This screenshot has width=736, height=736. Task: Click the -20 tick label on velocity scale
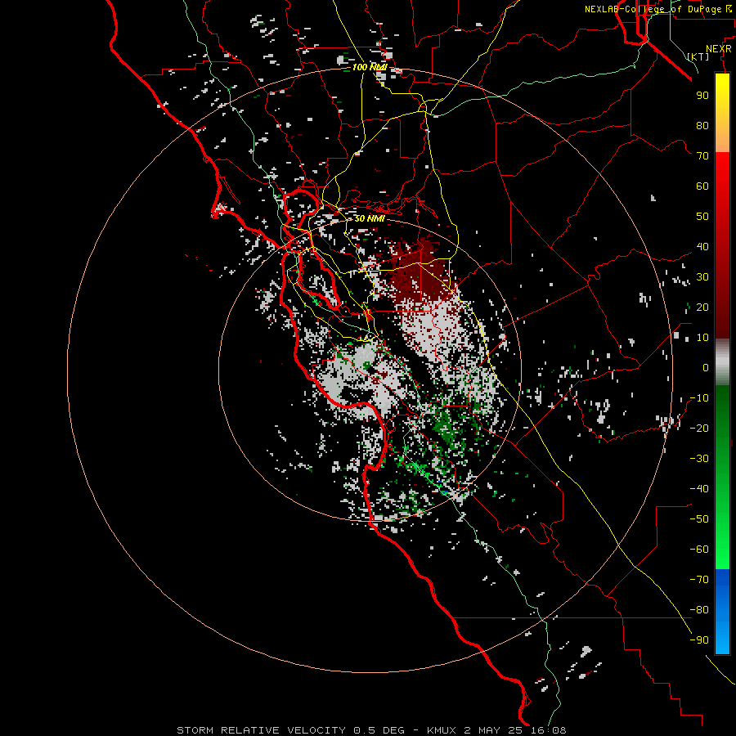[x=699, y=428]
